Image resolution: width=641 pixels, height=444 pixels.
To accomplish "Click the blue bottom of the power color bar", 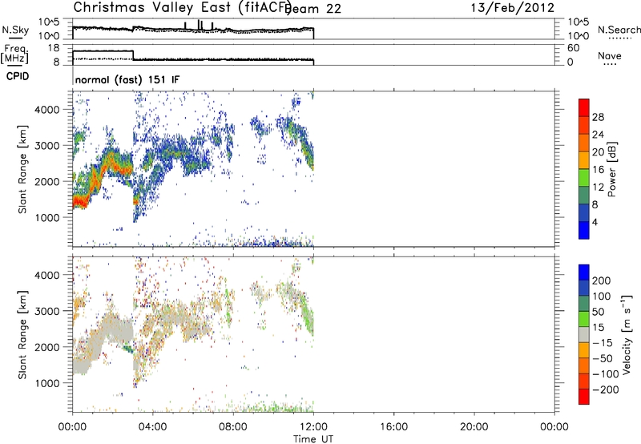I will (x=584, y=230).
